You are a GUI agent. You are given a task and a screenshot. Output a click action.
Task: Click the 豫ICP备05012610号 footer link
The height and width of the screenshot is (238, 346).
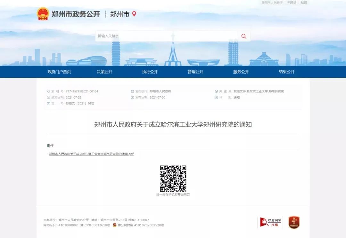coord(95,225)
